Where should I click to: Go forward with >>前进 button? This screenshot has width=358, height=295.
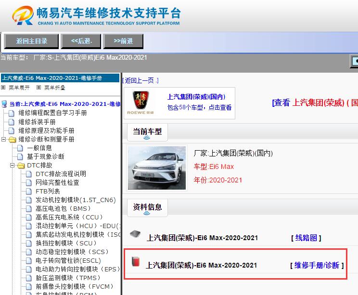pyautogui.click(x=123, y=41)
